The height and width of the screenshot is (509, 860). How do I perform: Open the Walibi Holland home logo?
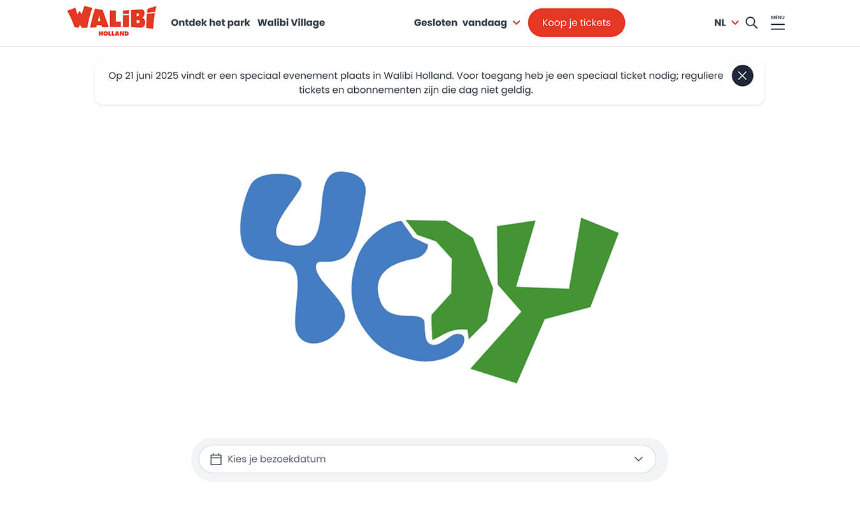111,22
